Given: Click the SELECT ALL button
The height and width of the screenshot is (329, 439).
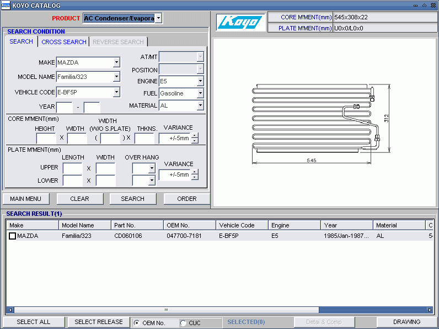Looking at the screenshot, I should click(x=33, y=322).
